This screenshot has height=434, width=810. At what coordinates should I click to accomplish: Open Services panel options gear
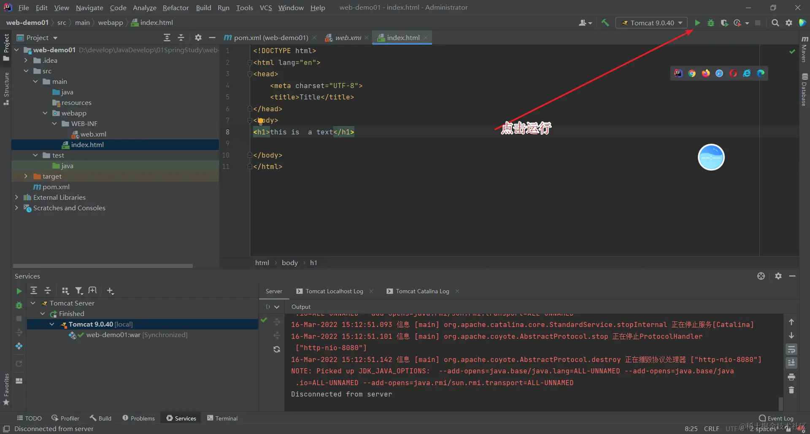[x=778, y=276]
